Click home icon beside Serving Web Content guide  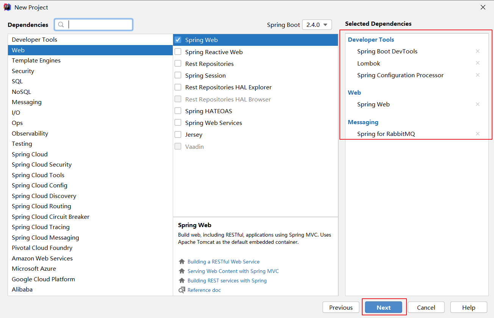[182, 271]
